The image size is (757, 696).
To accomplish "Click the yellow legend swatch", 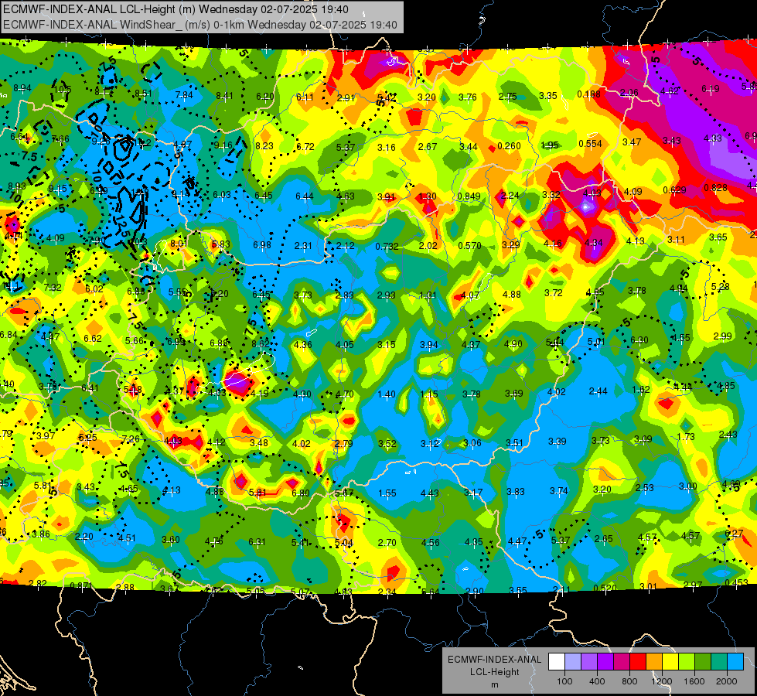I will 670,662.
